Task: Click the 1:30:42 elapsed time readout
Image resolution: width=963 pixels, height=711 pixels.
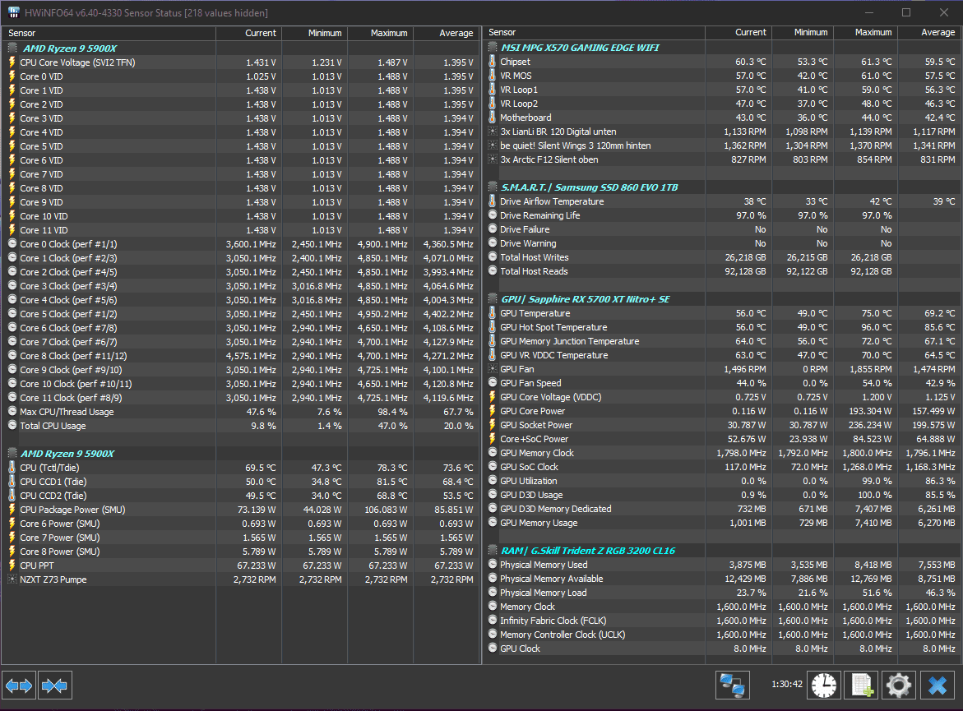Action: coord(787,684)
